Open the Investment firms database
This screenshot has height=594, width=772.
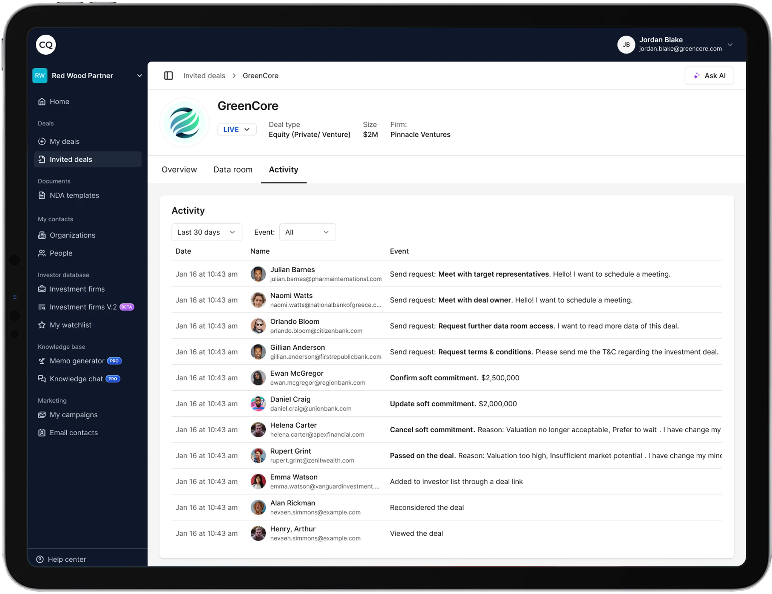77,289
